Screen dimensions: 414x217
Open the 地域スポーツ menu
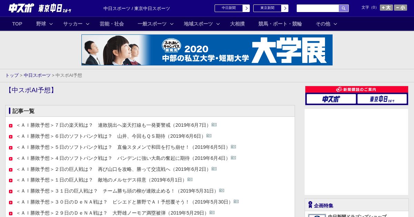[x=198, y=24]
